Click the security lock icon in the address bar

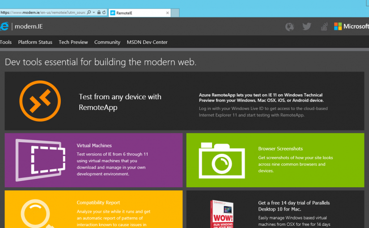pos(99,13)
